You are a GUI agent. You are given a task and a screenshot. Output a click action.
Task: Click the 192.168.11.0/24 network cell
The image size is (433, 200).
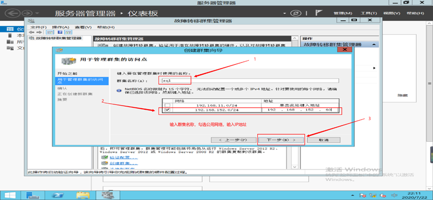click(x=216, y=105)
